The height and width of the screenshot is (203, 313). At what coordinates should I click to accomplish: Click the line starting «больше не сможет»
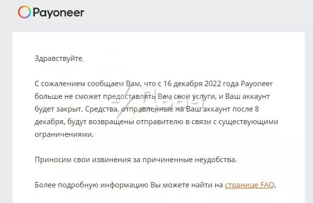(x=152, y=96)
